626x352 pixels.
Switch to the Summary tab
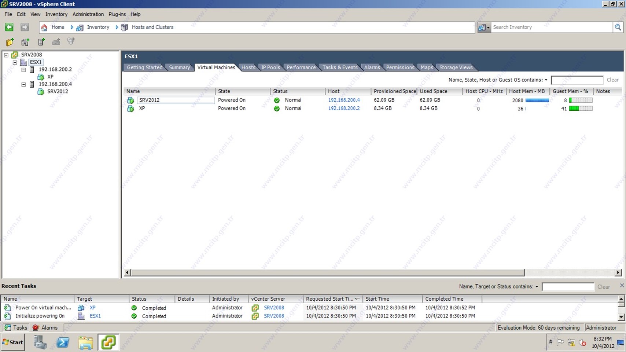(x=179, y=67)
